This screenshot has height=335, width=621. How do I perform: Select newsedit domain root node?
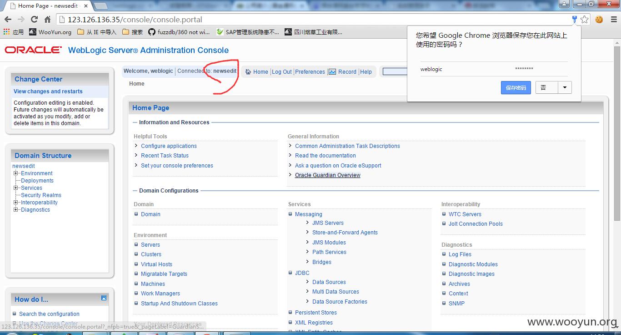(x=24, y=166)
